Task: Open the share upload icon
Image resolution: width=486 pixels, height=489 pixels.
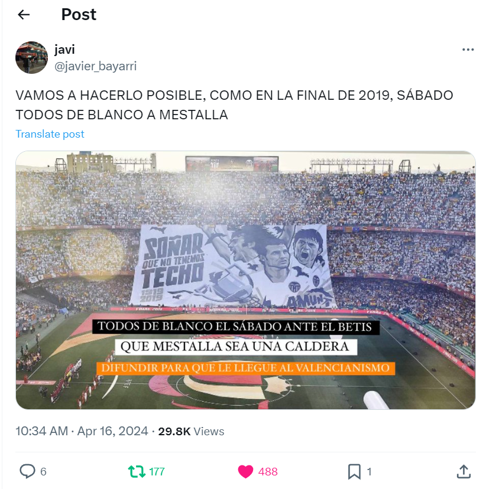Action: (x=464, y=471)
